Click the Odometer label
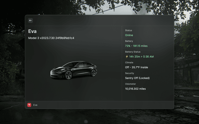 click(130, 84)
